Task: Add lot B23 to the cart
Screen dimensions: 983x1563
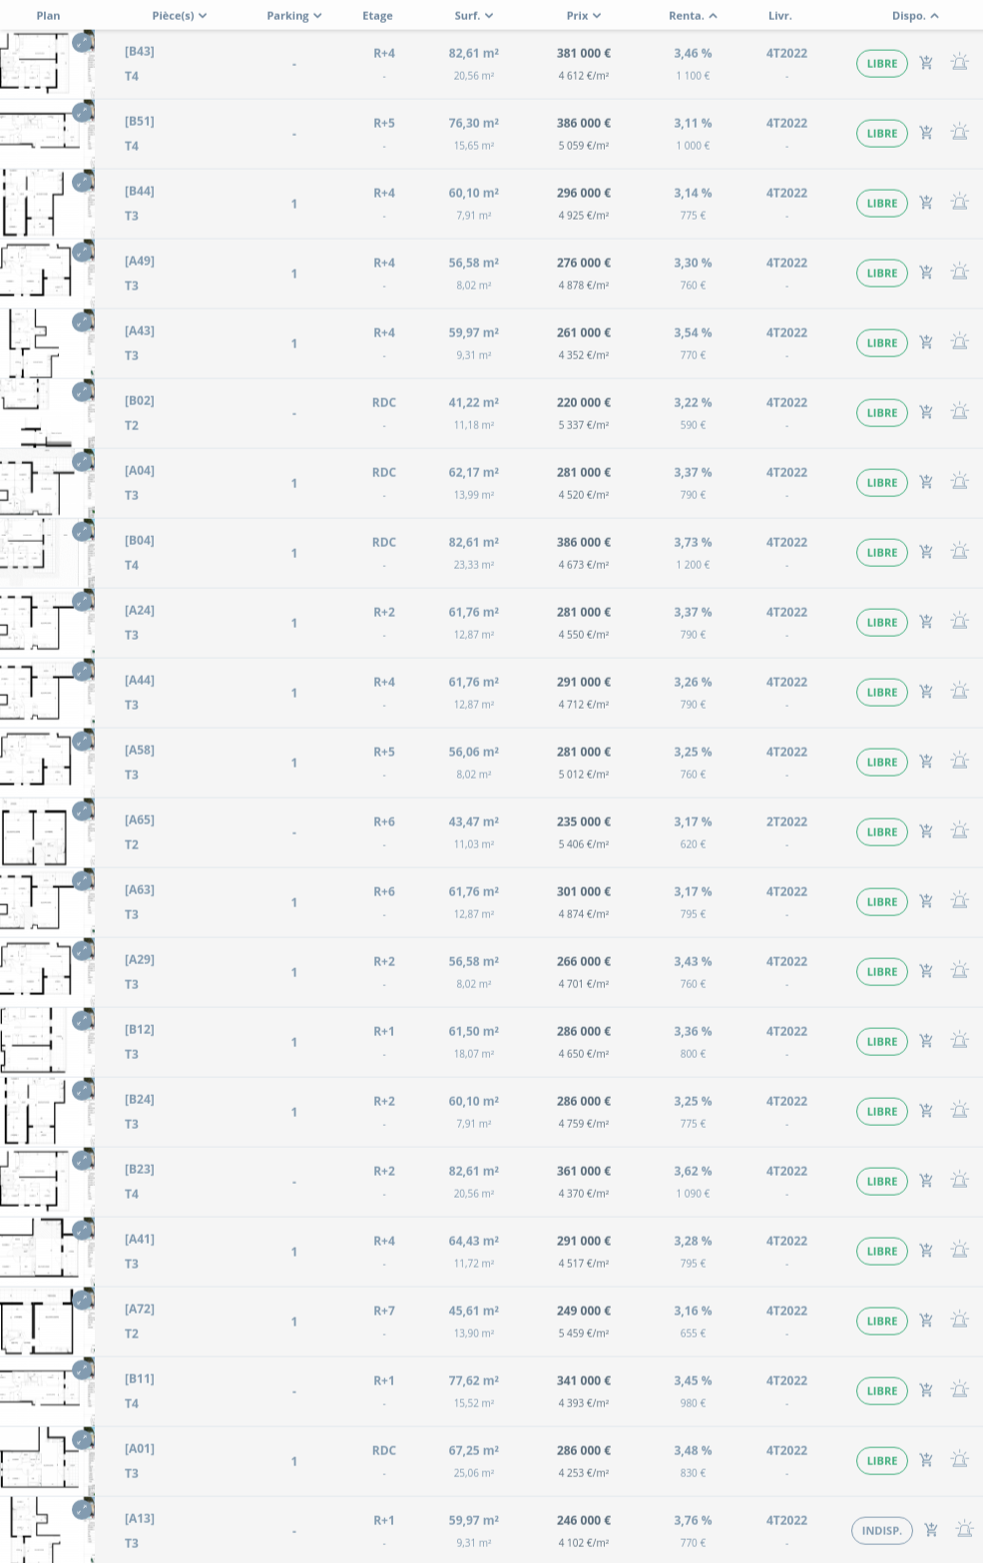Action: (926, 1181)
